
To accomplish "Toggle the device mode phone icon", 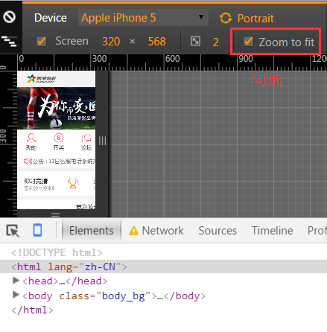I will click(37, 230).
